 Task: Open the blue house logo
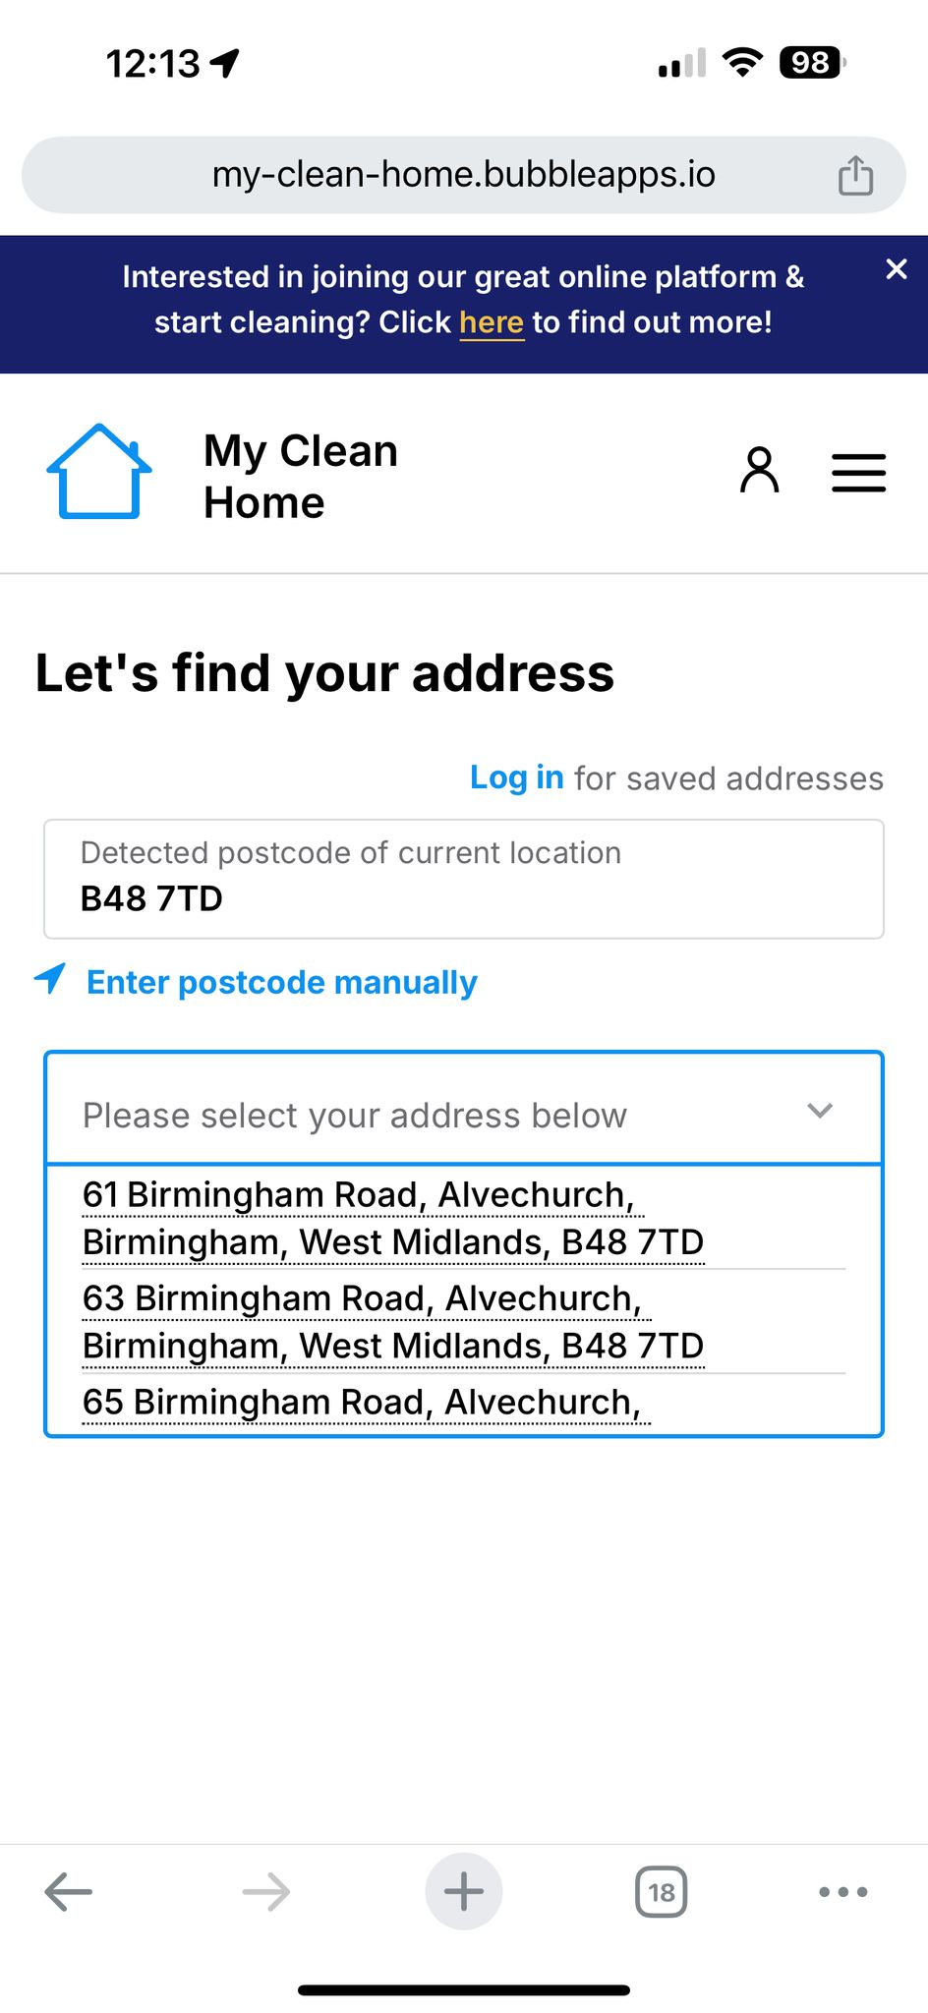pos(99,472)
